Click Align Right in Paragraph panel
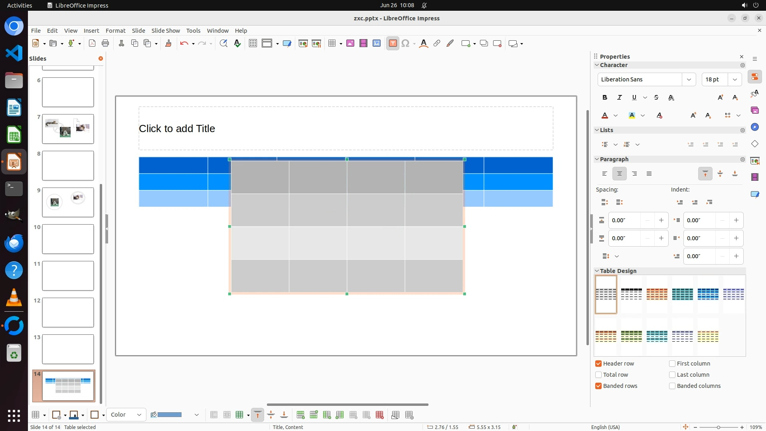 coord(634,174)
